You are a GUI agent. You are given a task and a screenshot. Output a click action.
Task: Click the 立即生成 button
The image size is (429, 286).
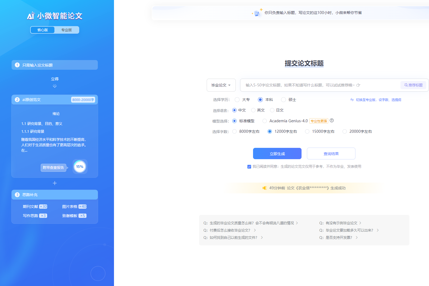(277, 154)
